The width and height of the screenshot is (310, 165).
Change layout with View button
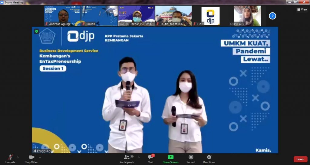pyautogui.click(x=302, y=9)
